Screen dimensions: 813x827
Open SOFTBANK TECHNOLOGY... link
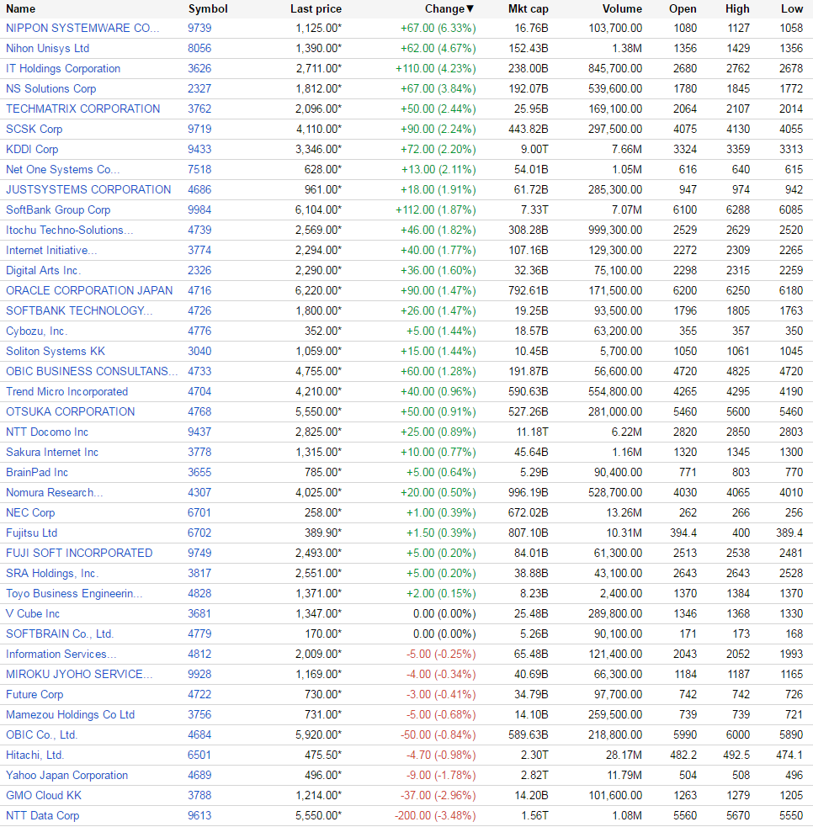79,310
